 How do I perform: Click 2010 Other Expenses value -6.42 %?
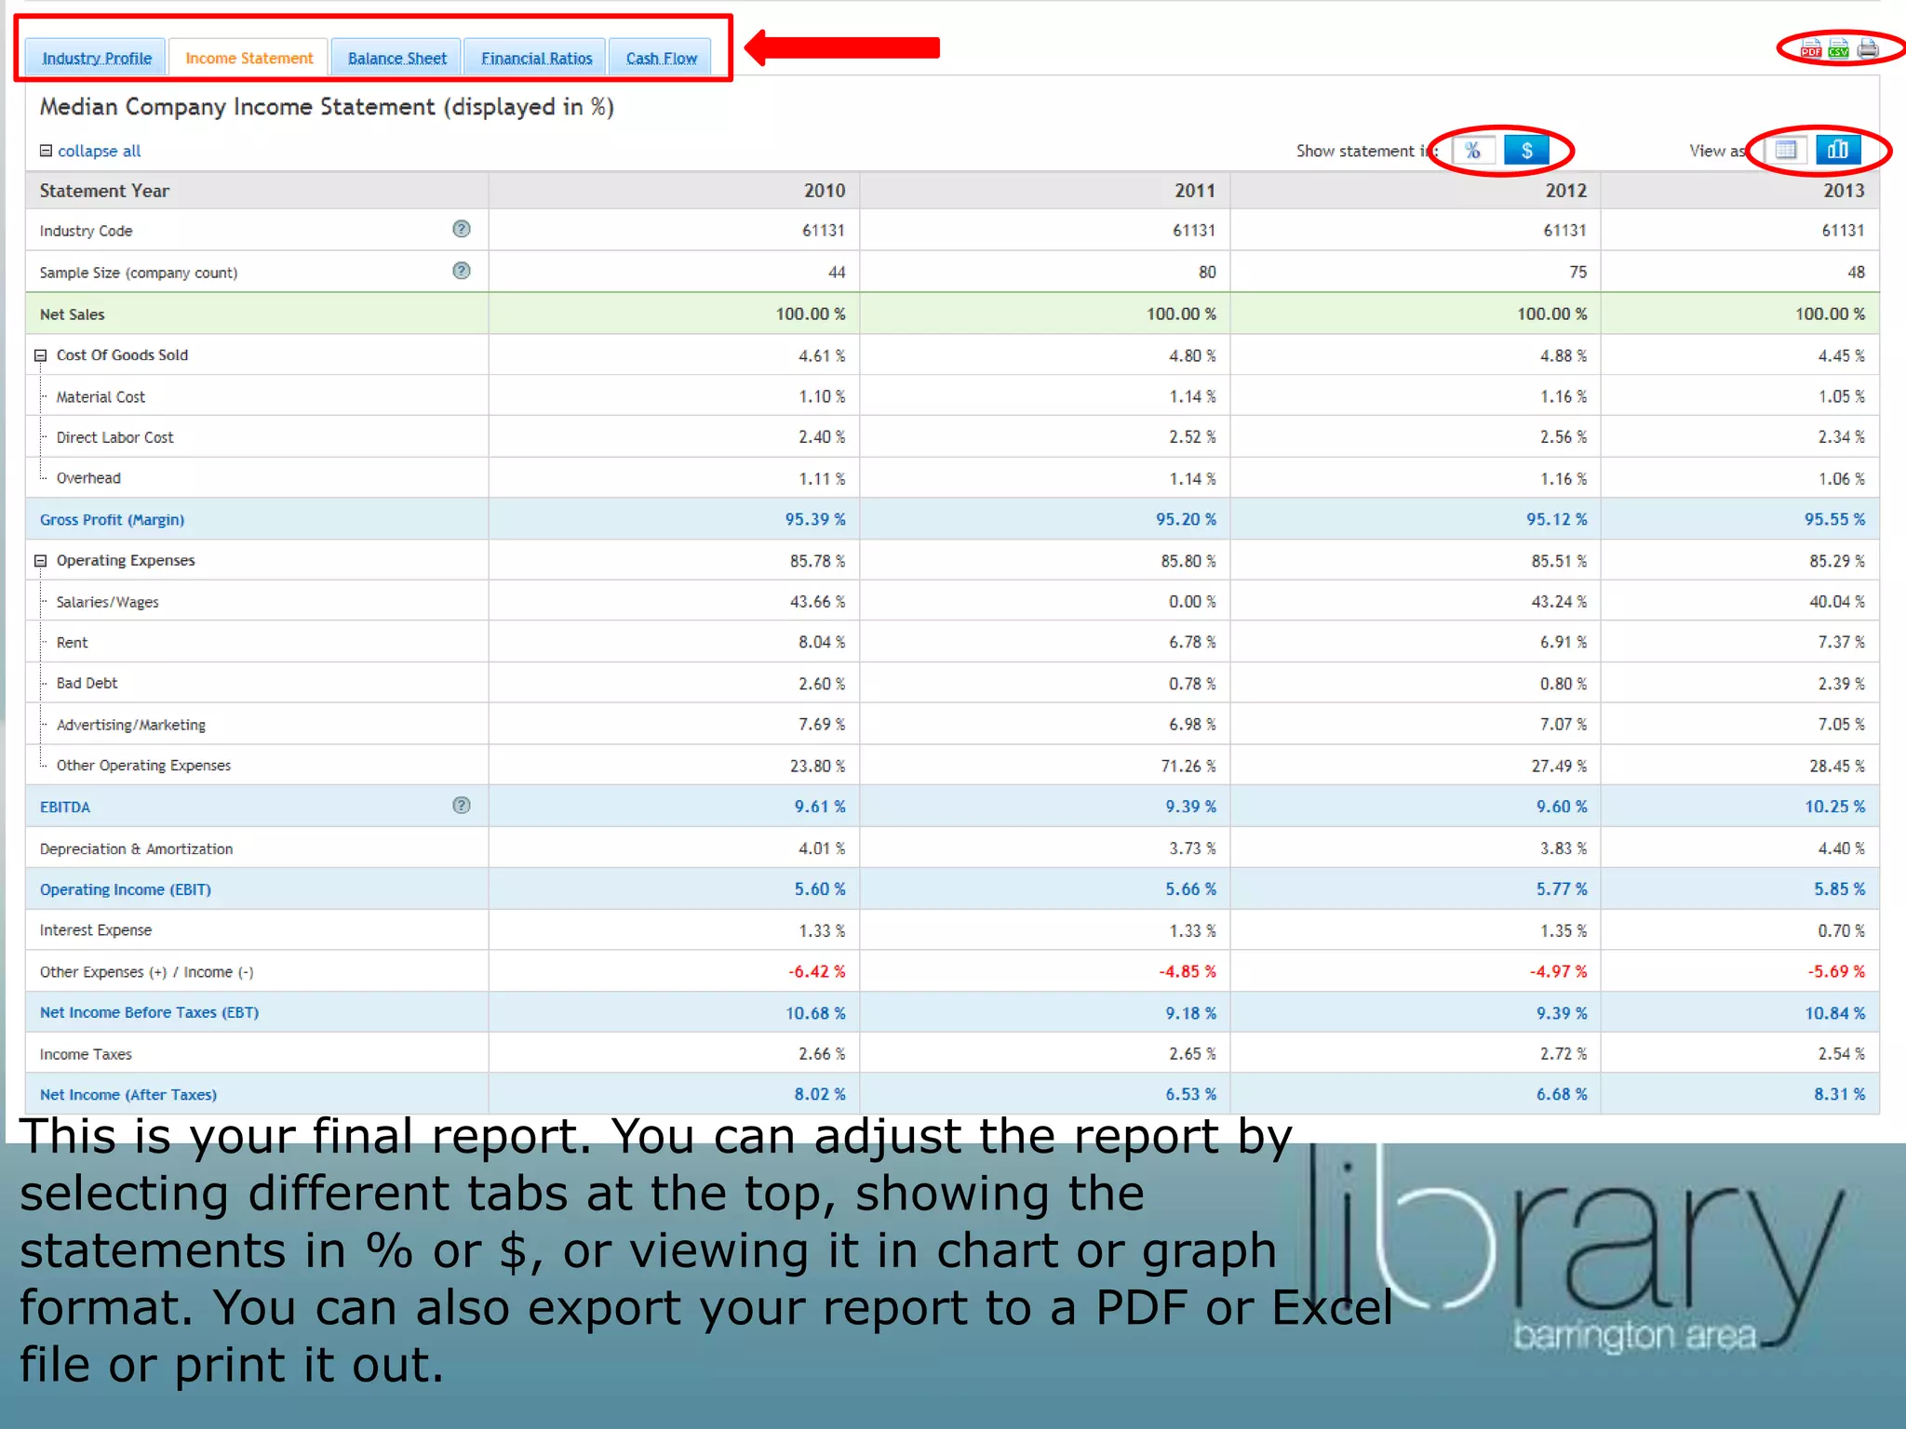coord(817,971)
